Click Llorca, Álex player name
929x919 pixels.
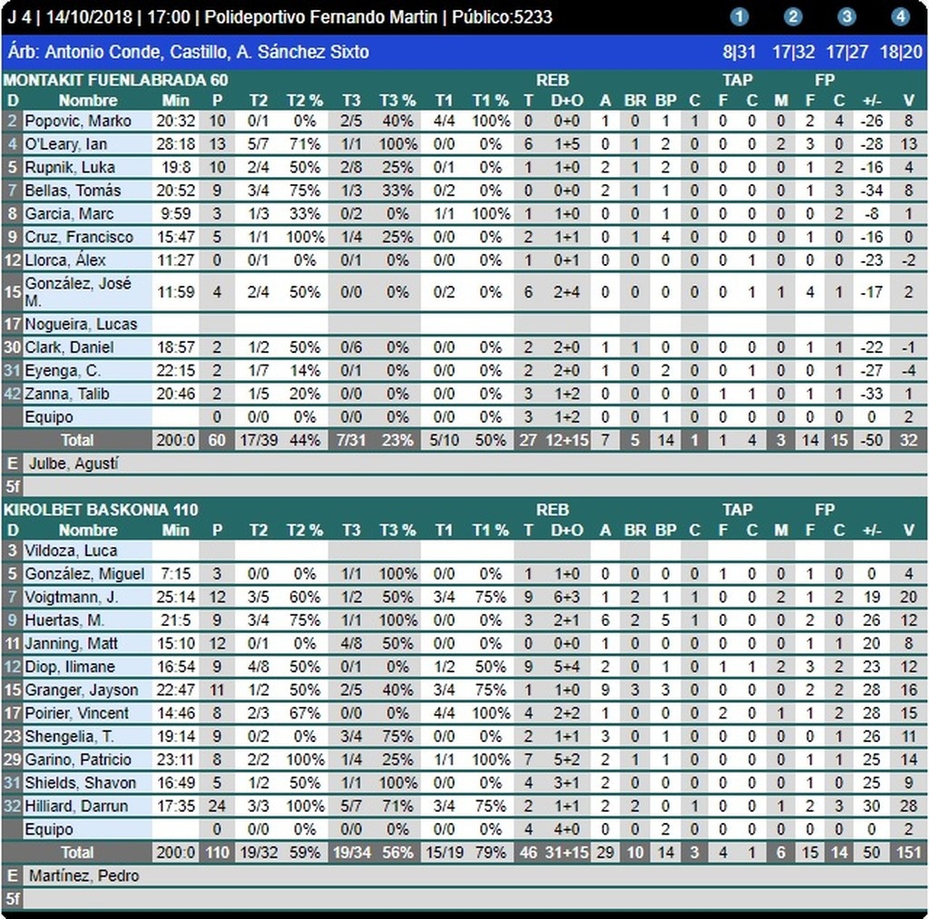pyautogui.click(x=65, y=260)
